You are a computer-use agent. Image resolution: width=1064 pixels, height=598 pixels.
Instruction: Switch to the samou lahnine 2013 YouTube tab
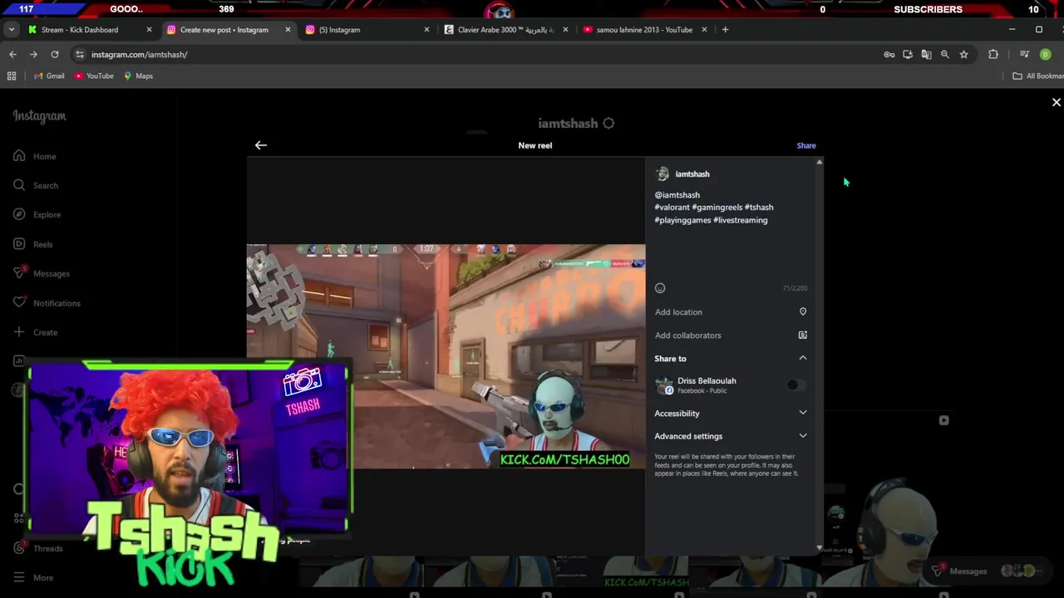click(x=645, y=30)
